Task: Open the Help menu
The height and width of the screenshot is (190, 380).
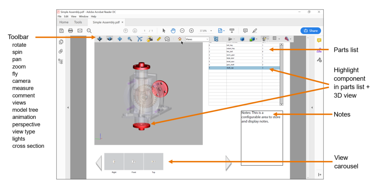Action: point(94,16)
